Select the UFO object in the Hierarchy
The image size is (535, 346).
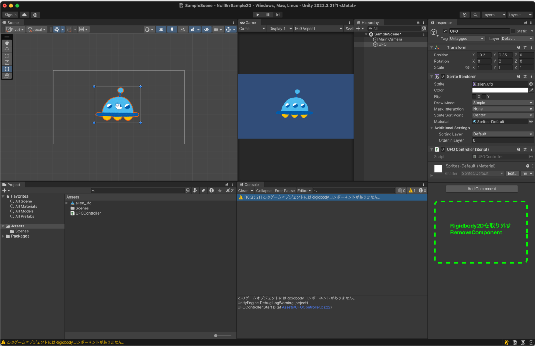coord(382,44)
